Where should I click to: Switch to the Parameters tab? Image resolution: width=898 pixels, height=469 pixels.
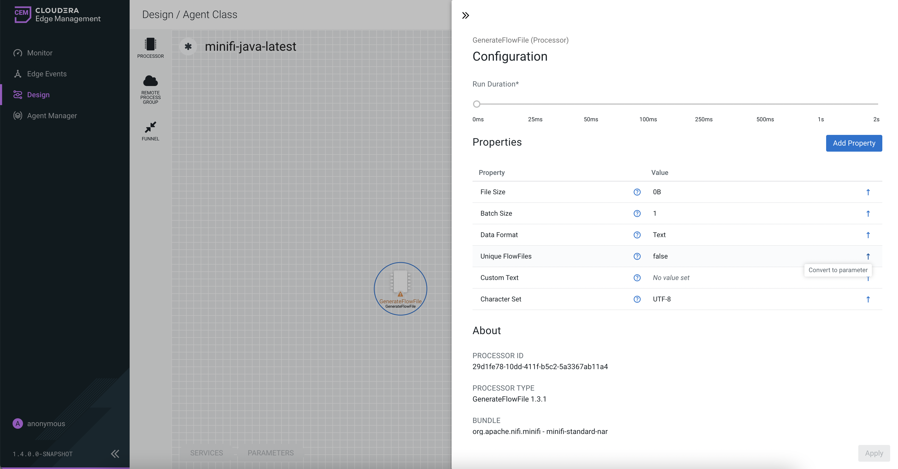[270, 453]
